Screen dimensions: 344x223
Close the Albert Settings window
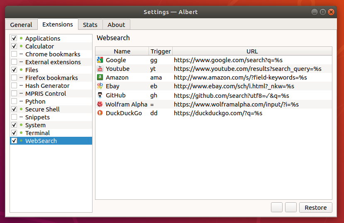[331, 12]
